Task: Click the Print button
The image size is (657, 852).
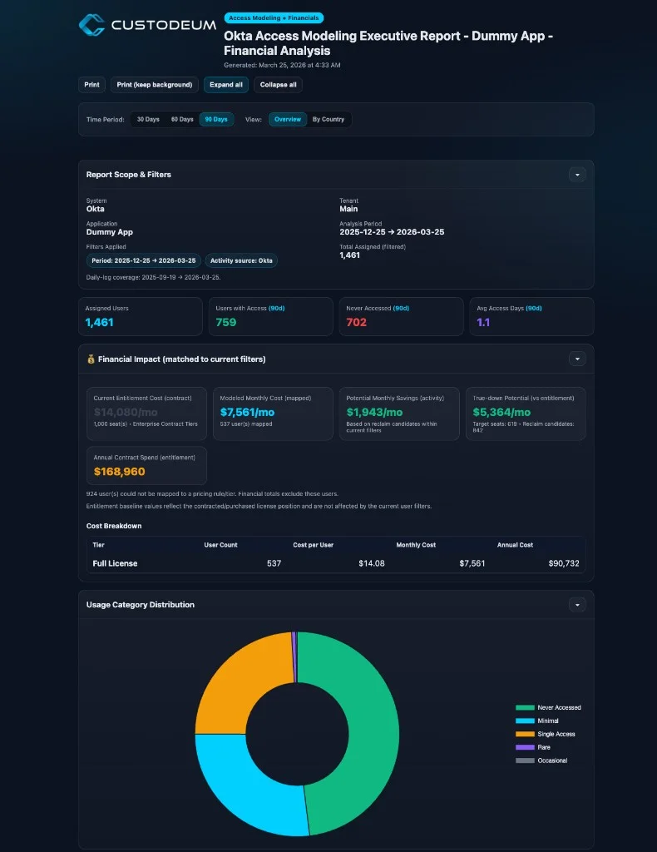Action: pos(91,85)
